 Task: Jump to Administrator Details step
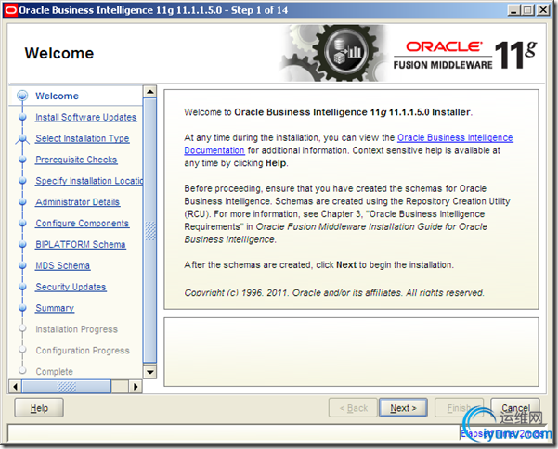pos(78,202)
